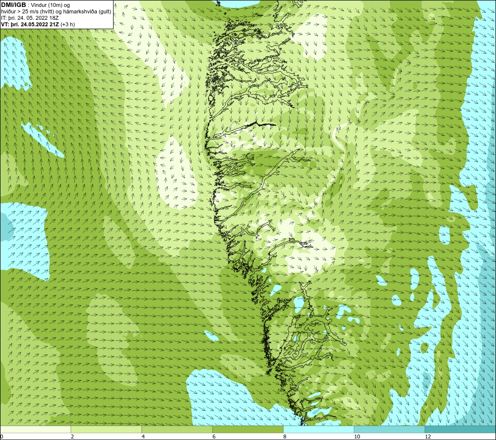This screenshot has width=496, height=440.
Task: Click the 'IT: þri. 24. 05. 2022 18Z' line
Action: [30, 18]
